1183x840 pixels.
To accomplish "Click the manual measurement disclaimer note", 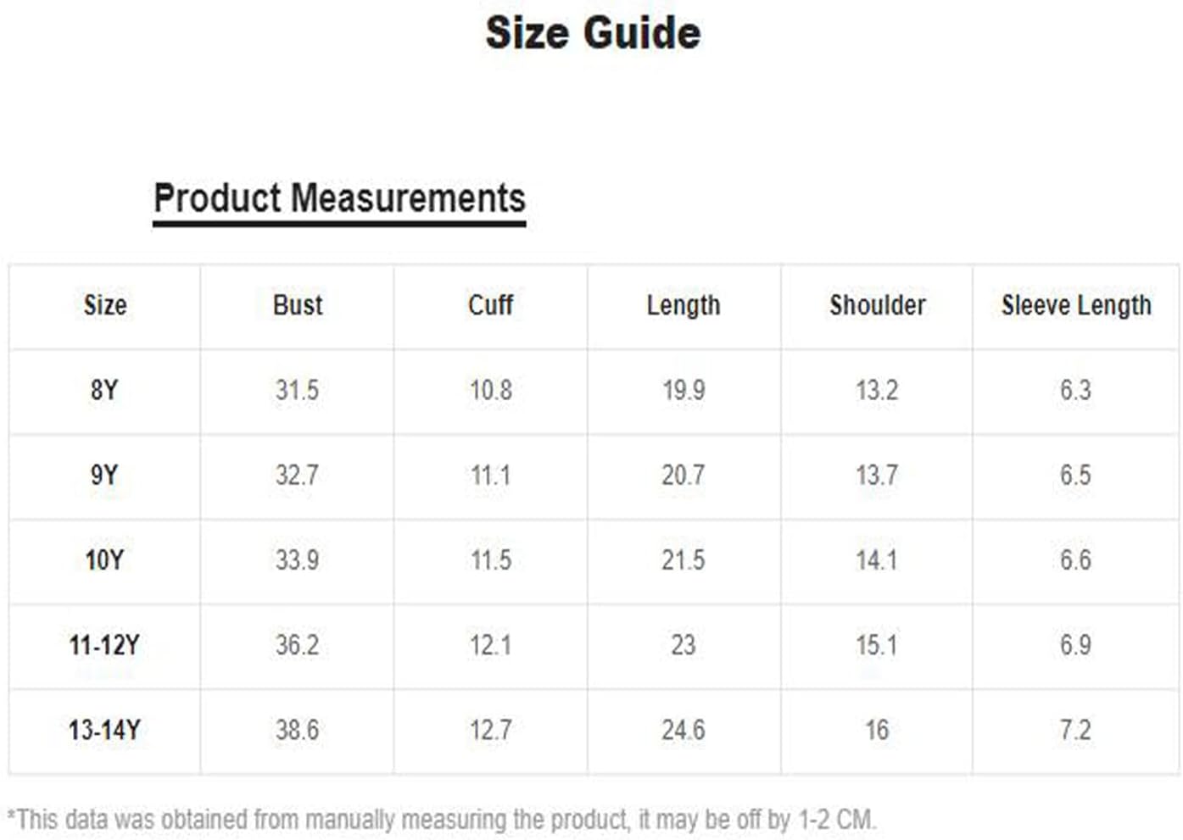I will pos(442,820).
